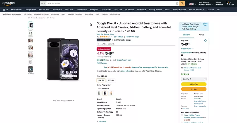The width and height of the screenshot is (237, 123).
Task: Click the Add to Cart button
Action: click(x=194, y=84)
